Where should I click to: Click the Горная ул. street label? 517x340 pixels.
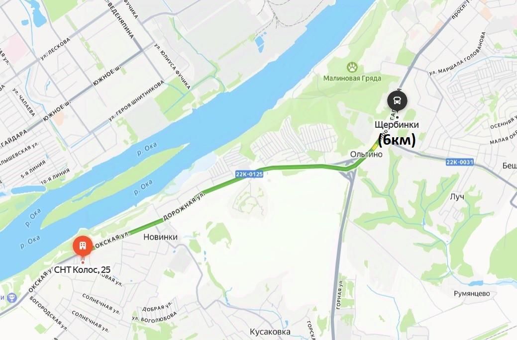coord(339,294)
